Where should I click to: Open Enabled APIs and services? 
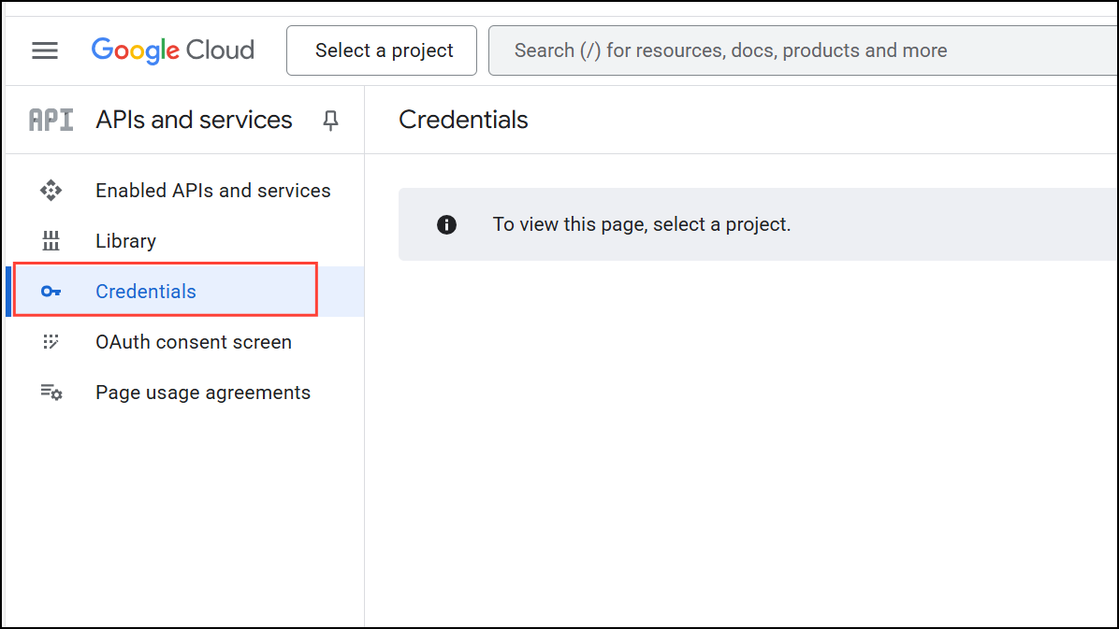click(212, 190)
